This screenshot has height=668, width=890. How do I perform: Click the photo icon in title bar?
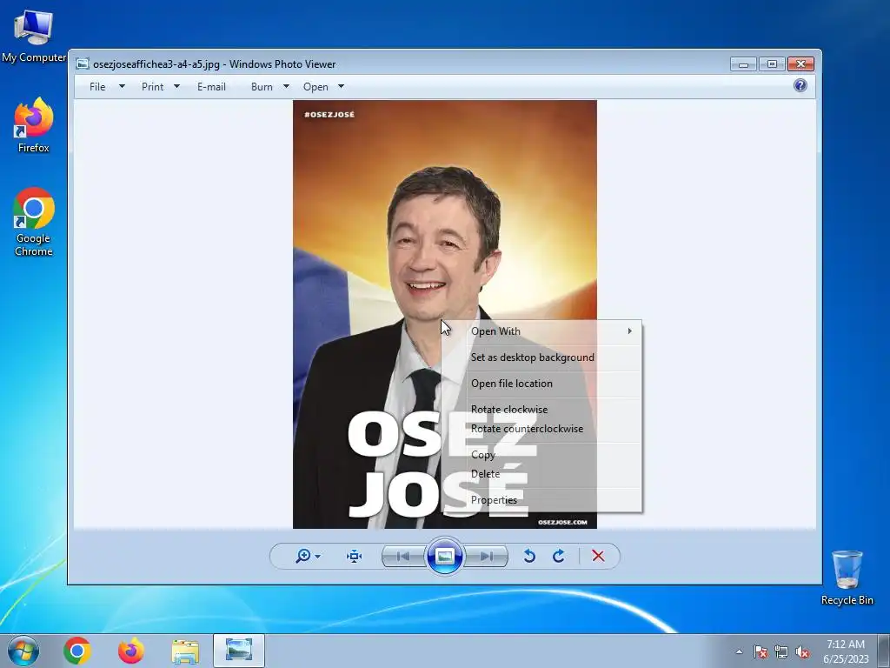pyautogui.click(x=83, y=64)
